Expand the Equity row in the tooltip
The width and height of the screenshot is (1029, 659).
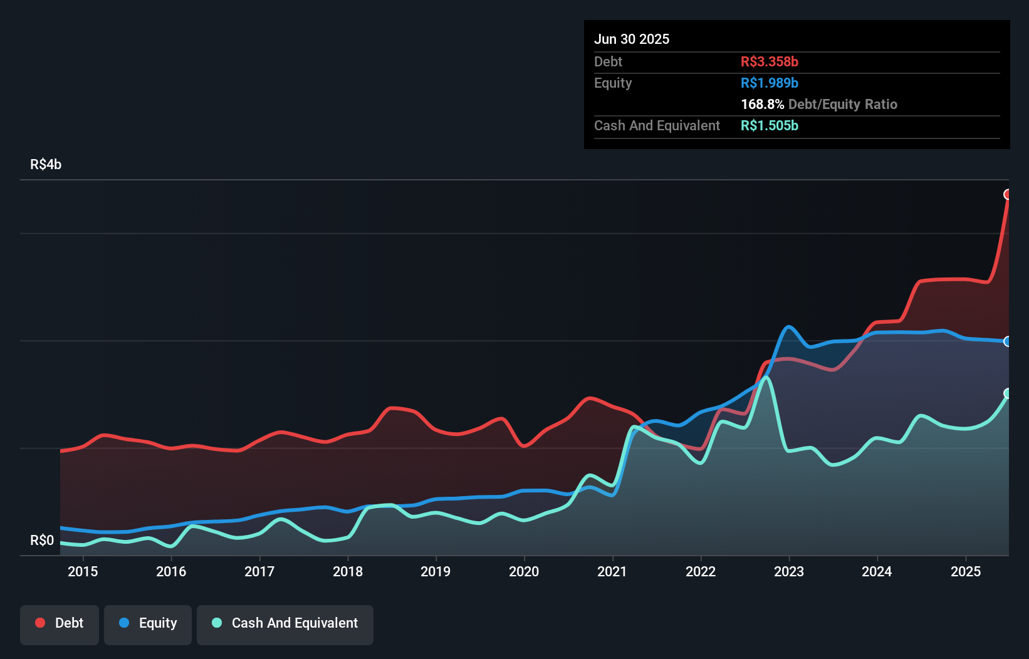tap(612, 83)
